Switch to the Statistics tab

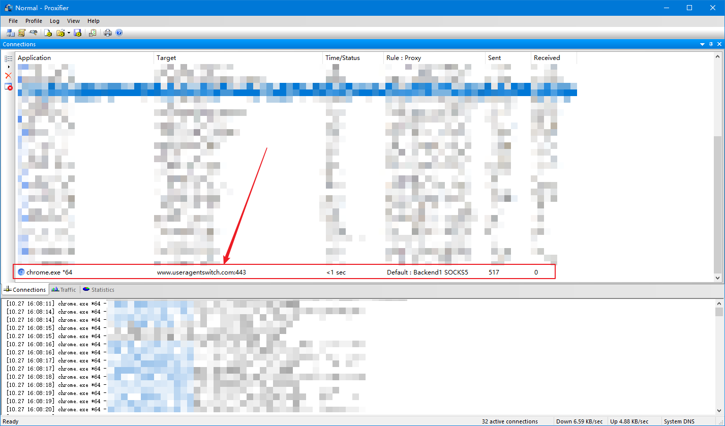point(99,290)
